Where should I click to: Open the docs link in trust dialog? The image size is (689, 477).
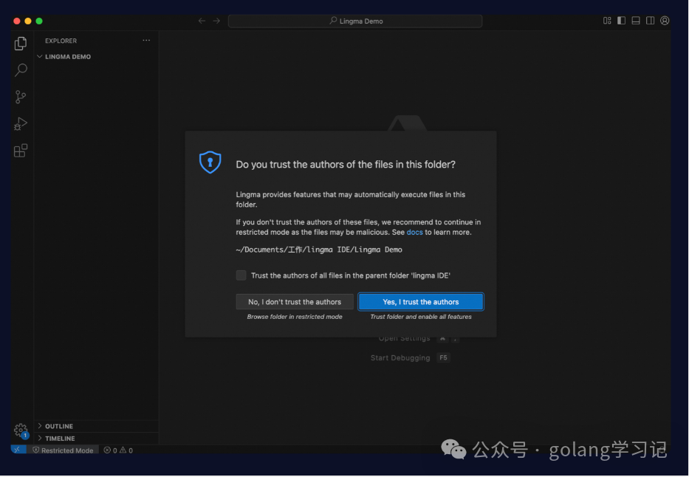[414, 233]
